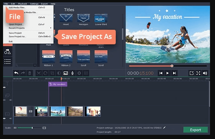Click the preview playback progress slider

coord(168,66)
